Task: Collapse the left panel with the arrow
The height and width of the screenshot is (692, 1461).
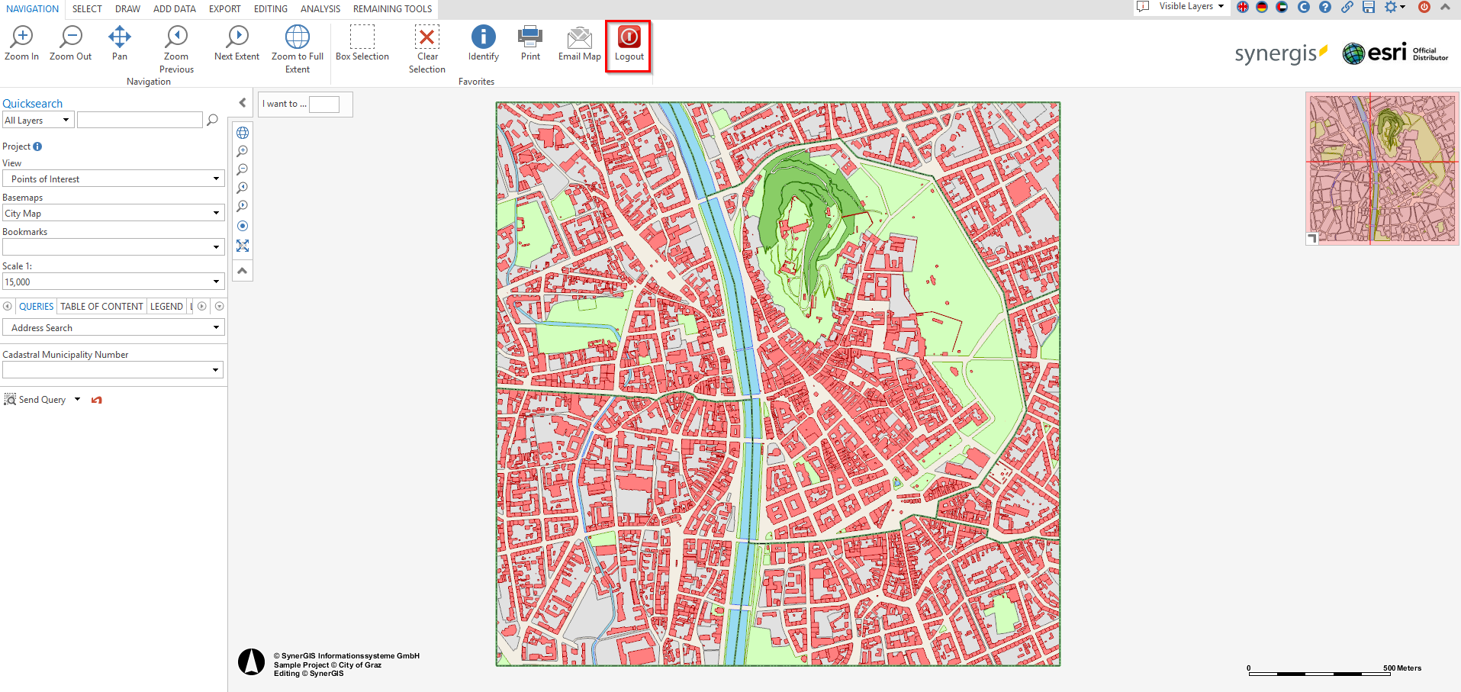Action: (x=243, y=103)
